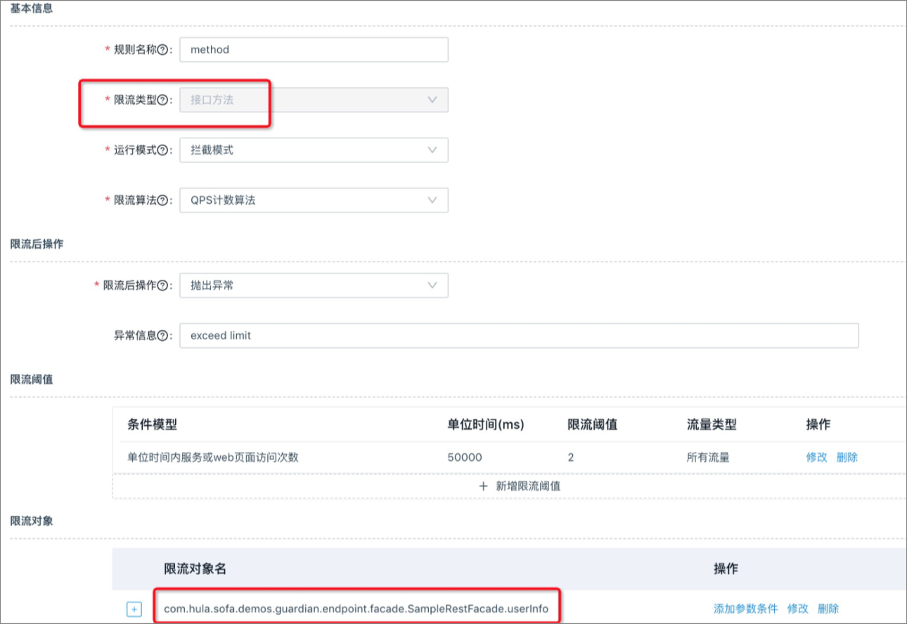Open the 运行模式 拦截模式 dropdown
The image size is (907, 624).
pos(314,150)
